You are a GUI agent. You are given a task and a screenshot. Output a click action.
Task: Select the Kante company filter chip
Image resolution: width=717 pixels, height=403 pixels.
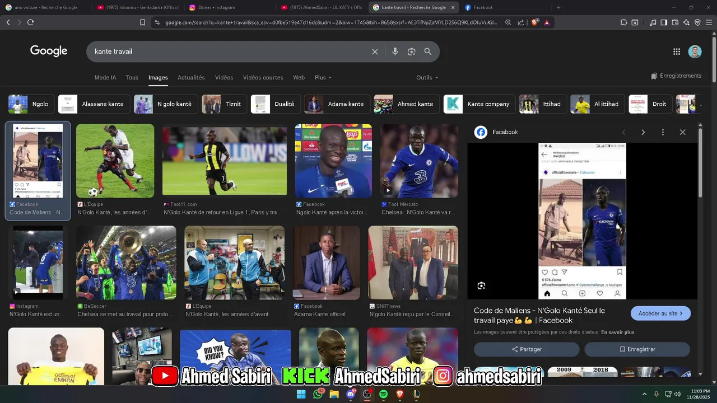479,104
